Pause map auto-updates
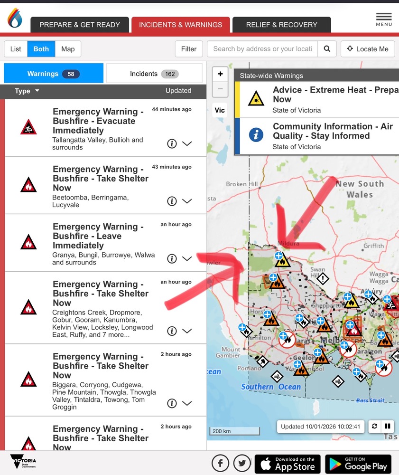The width and height of the screenshot is (399, 475). point(387,426)
